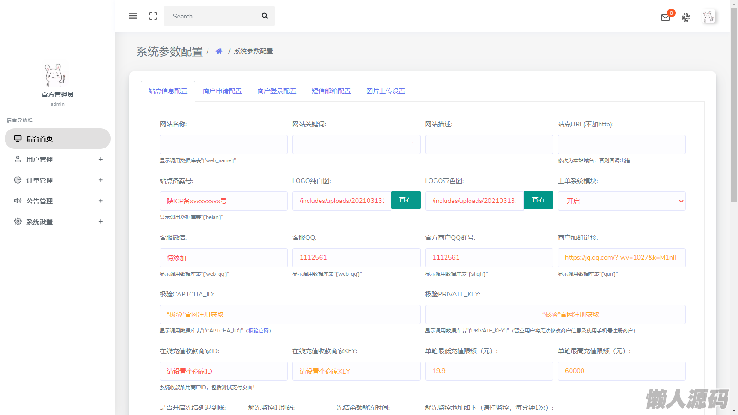
Task: Click the Slack-style apps icon
Action: tap(686, 18)
